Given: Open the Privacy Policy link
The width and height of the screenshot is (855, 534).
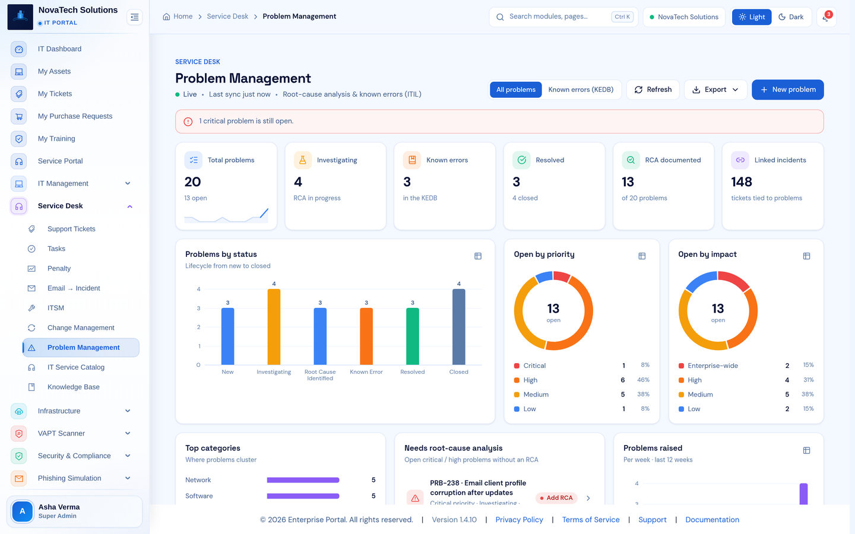Looking at the screenshot, I should pos(519,520).
